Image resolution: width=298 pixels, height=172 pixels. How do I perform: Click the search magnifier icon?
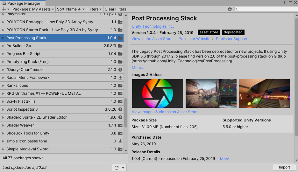coord(237,9)
